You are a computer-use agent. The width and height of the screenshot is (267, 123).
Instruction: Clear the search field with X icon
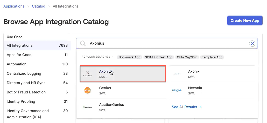(252, 44)
